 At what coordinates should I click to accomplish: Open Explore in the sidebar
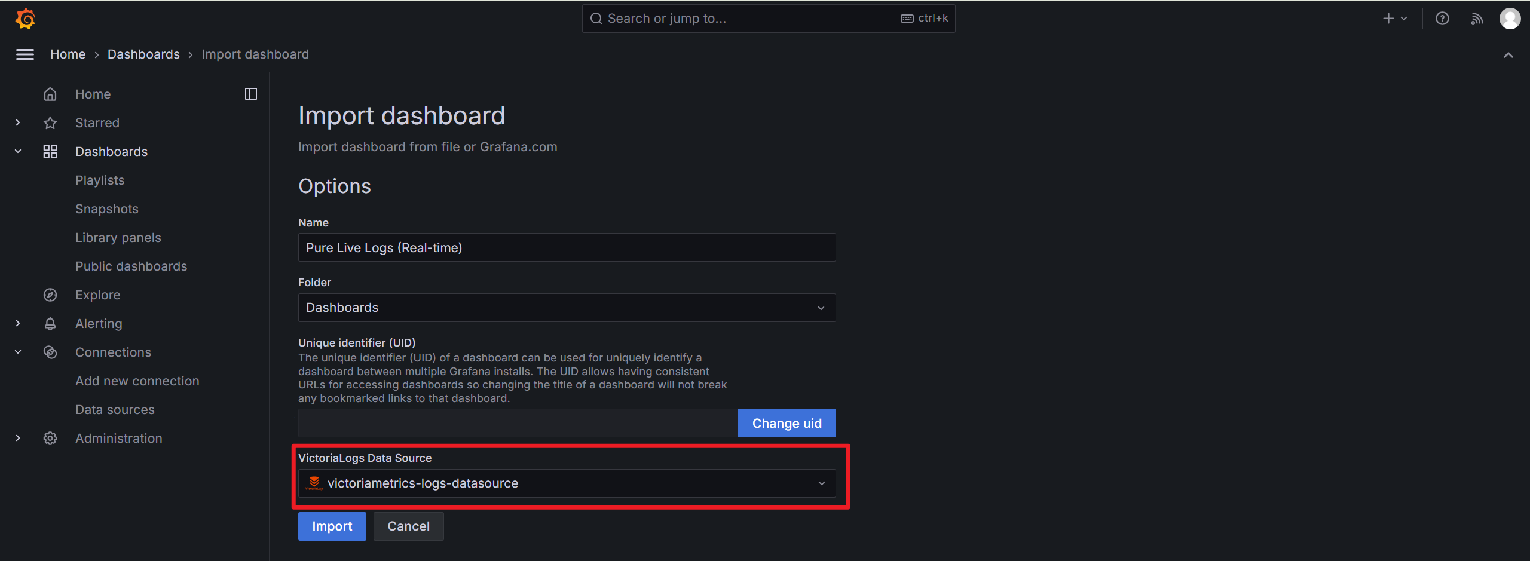point(98,295)
